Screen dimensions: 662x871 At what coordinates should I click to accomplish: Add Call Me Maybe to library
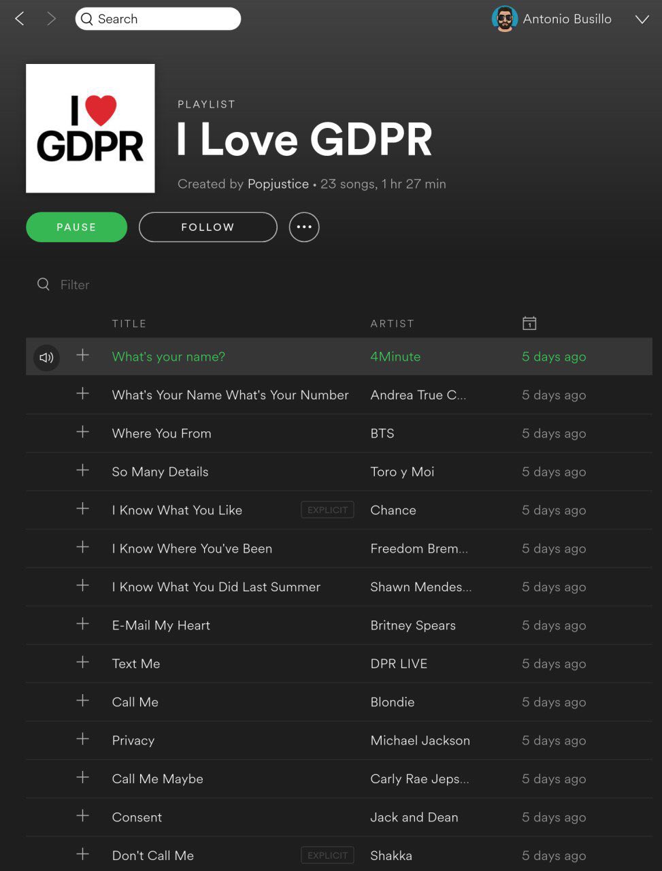pyautogui.click(x=82, y=777)
